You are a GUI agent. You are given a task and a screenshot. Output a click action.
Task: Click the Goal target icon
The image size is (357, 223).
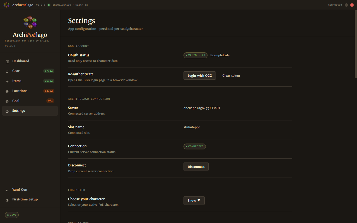(x=7, y=101)
